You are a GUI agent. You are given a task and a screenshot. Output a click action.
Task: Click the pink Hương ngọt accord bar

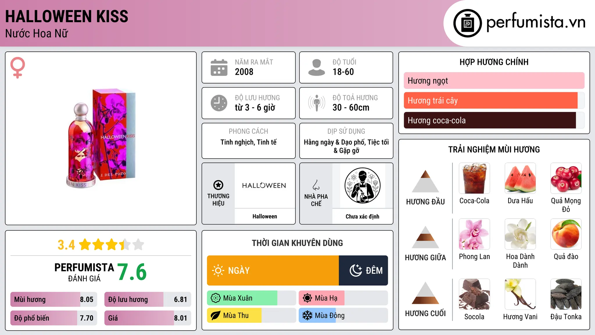[x=494, y=81]
